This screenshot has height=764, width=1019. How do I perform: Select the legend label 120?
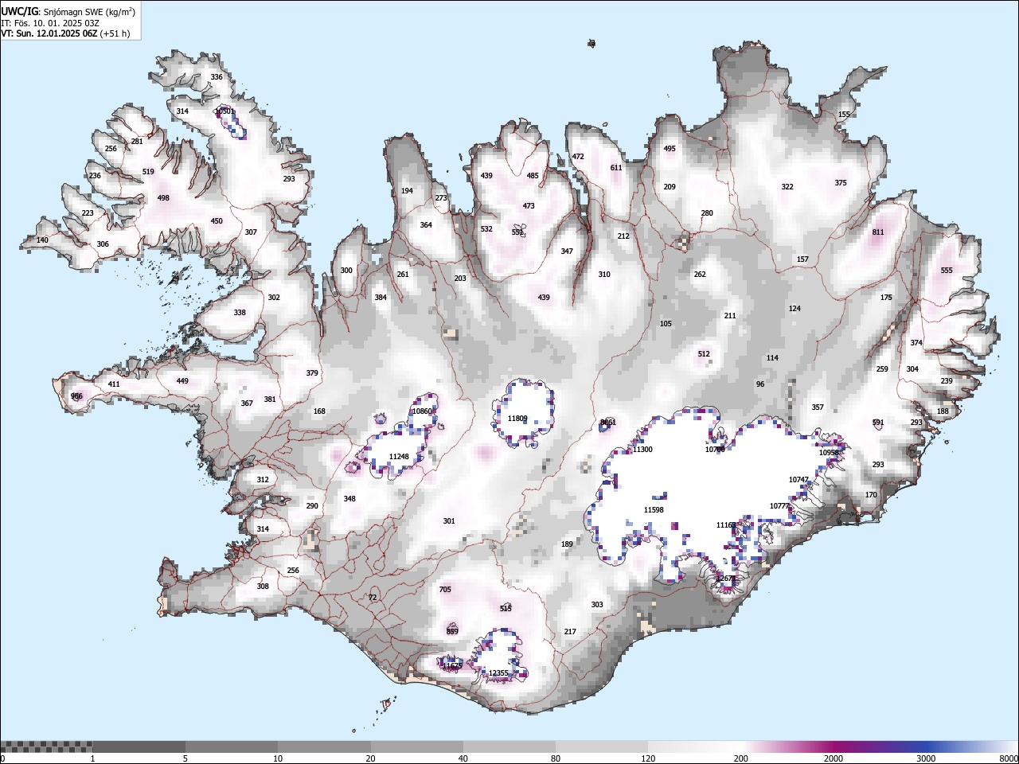coord(648,758)
